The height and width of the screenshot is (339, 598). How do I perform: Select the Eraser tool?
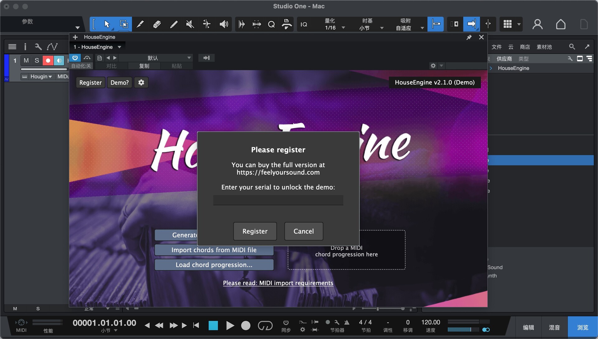click(x=157, y=24)
